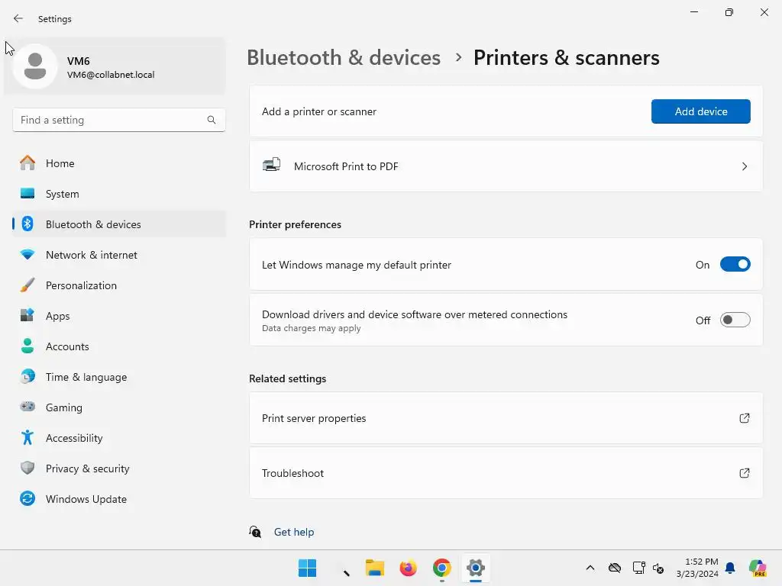
Task: Launch Firefox from the taskbar
Action: pos(408,568)
